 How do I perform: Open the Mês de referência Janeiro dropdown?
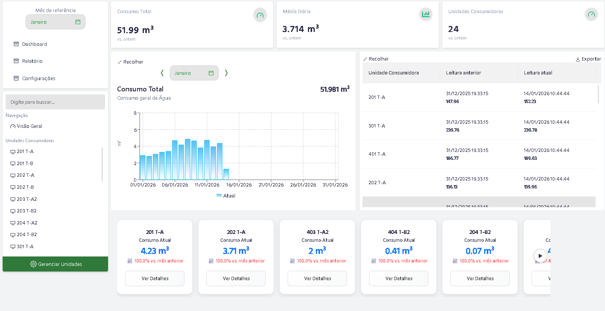click(x=55, y=22)
